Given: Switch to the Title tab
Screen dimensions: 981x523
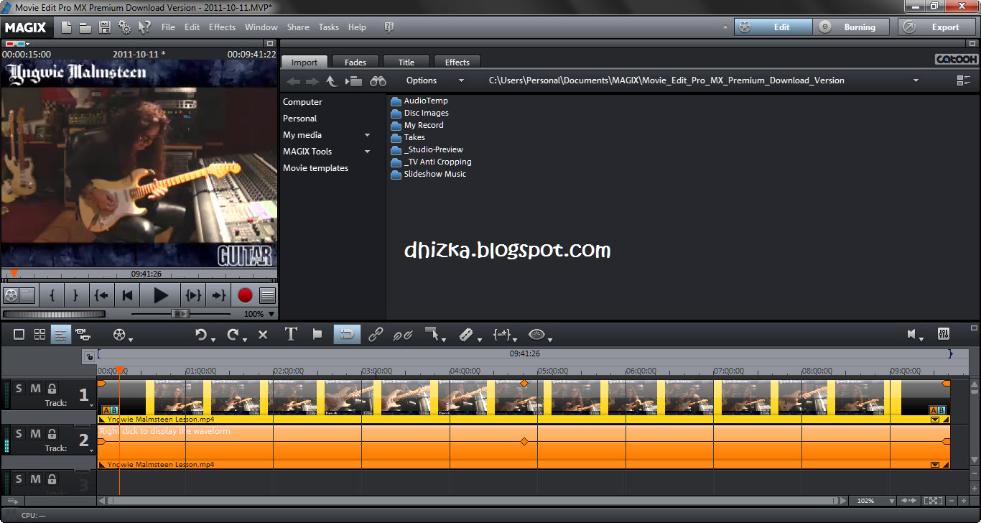Looking at the screenshot, I should 406,63.
